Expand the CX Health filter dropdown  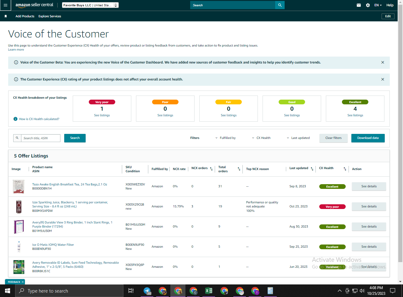[261, 138]
